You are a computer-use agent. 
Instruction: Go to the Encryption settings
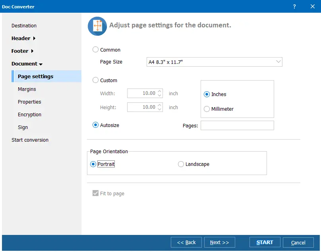29,115
